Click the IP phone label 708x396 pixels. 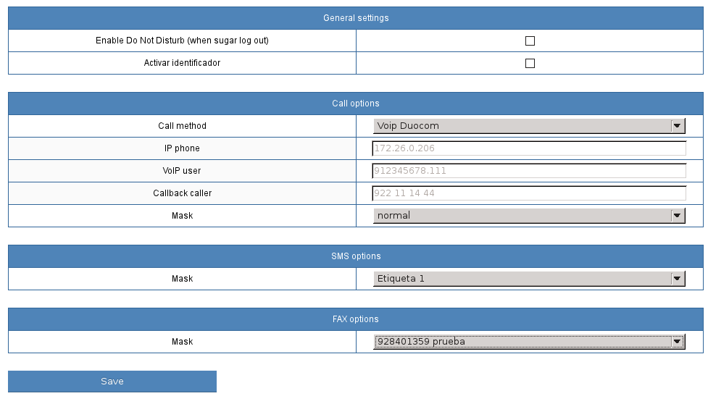182,148
